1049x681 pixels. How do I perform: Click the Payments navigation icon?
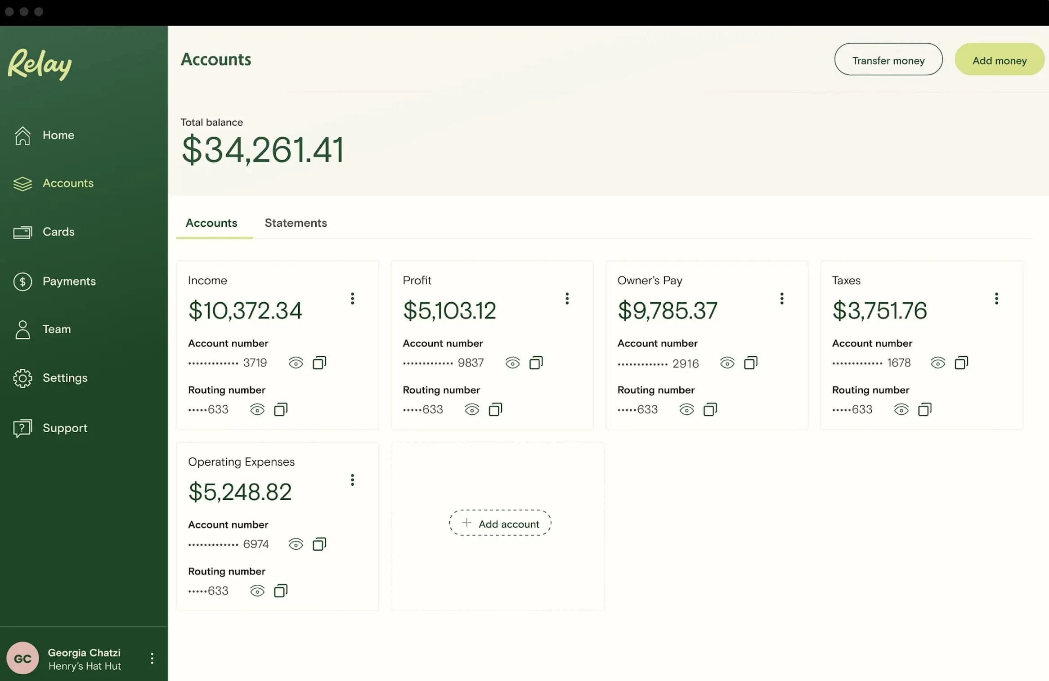tap(22, 281)
